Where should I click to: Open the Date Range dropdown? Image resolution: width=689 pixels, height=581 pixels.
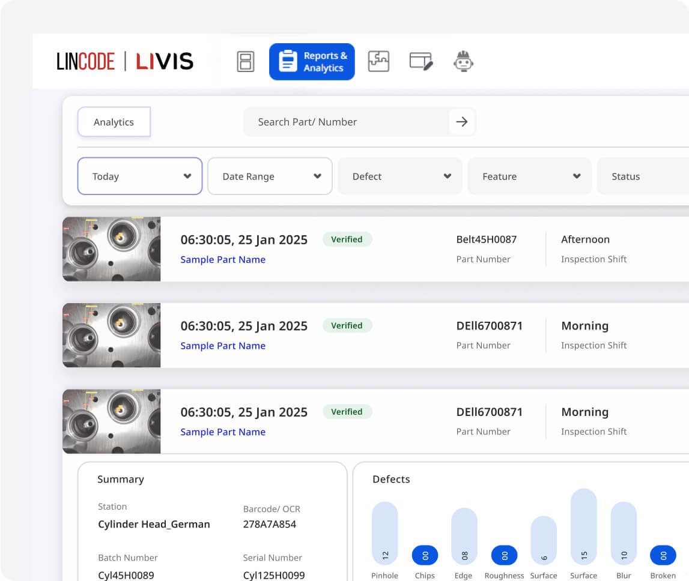[270, 176]
